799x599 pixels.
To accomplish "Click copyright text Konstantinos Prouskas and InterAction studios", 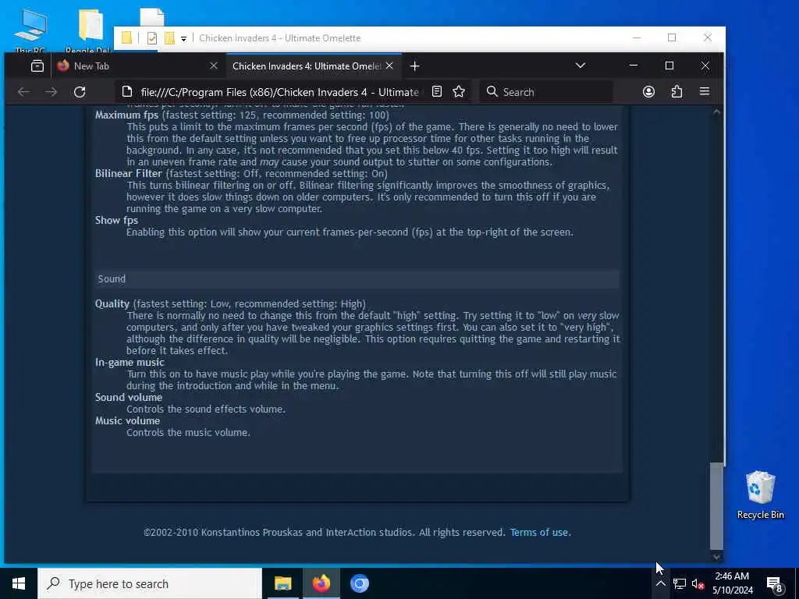I will click(x=306, y=532).
